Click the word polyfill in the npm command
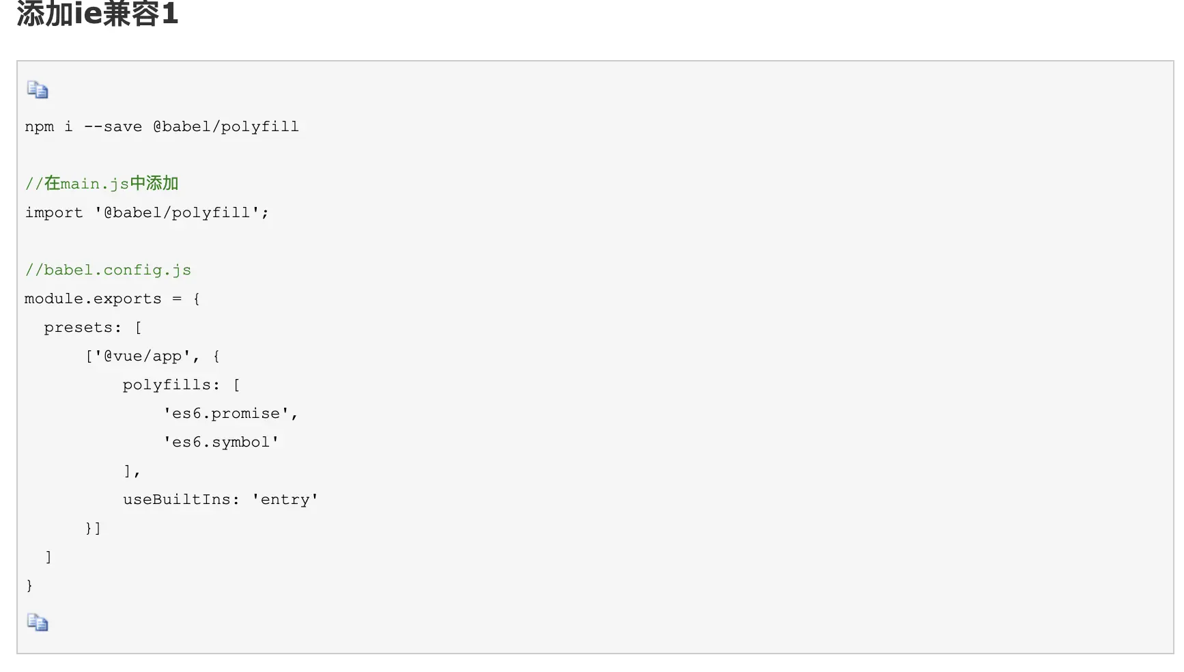 click(260, 126)
